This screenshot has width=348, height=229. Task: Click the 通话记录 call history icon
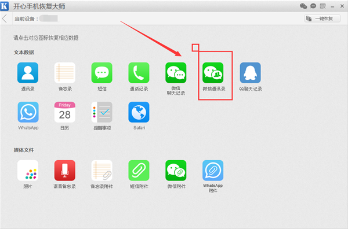[139, 73]
